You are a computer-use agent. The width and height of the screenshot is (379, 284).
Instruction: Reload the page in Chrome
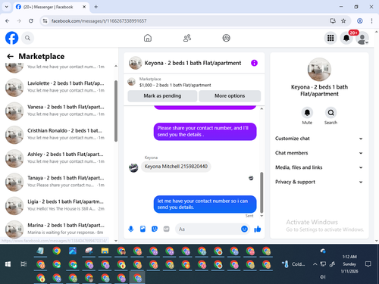(31, 21)
